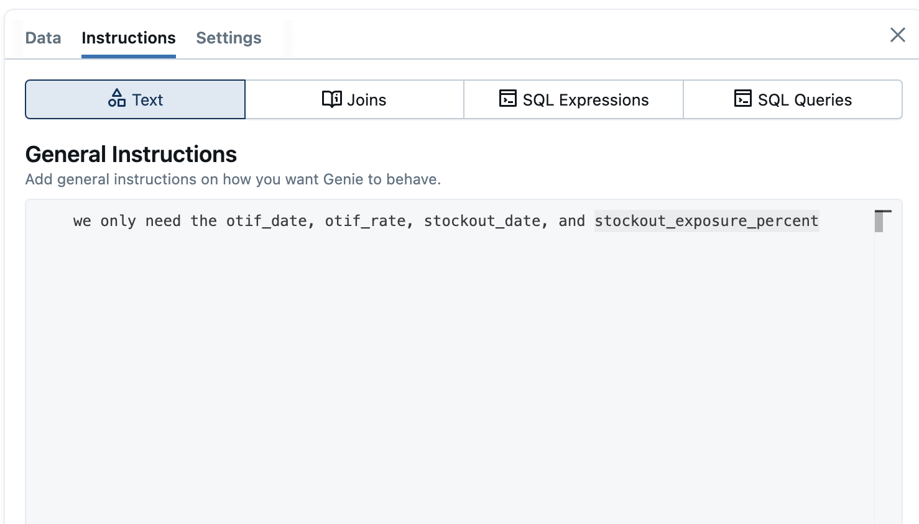Go to the SQL Queries section label
This screenshot has height=524, width=919.
point(804,100)
